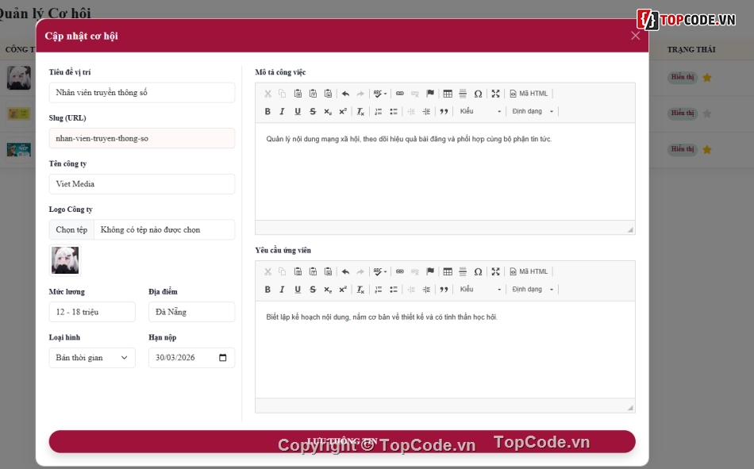
Task: Insert bulleted list in Yêu cầu ứng viên editor
Action: click(x=394, y=290)
